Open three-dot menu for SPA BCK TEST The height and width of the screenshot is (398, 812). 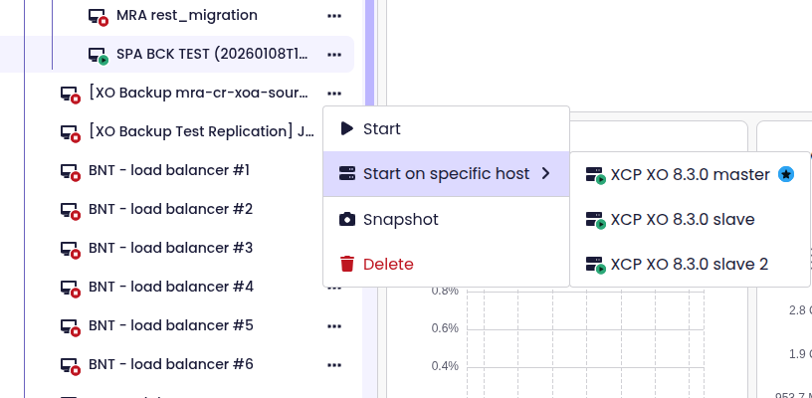point(334,54)
